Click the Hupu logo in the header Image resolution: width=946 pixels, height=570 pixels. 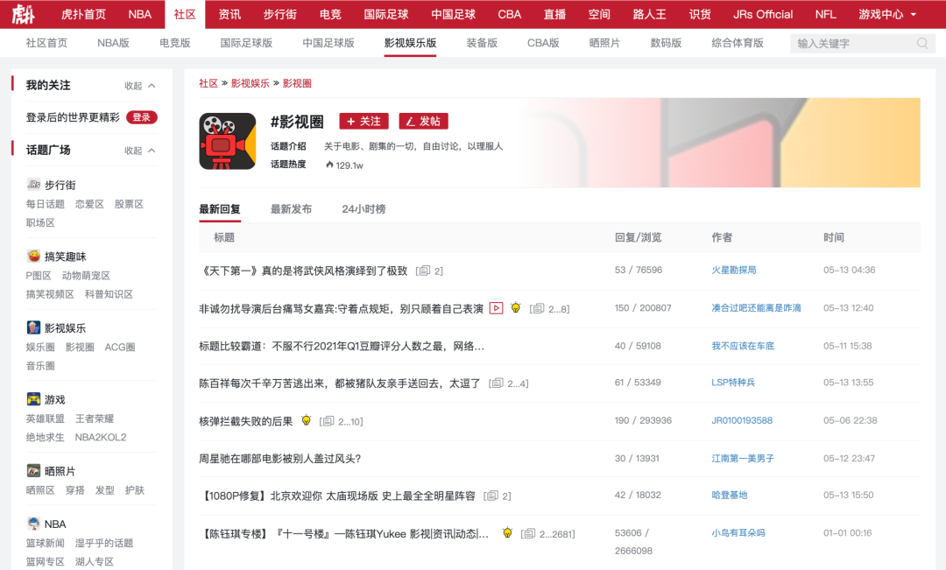[x=24, y=14]
